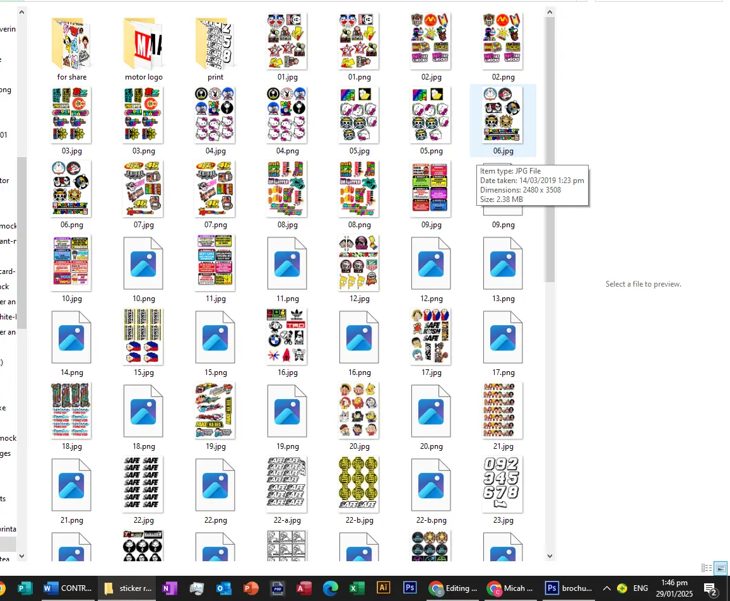
Task: Switch to the "Editing ..." Chrome window
Action: (453, 588)
